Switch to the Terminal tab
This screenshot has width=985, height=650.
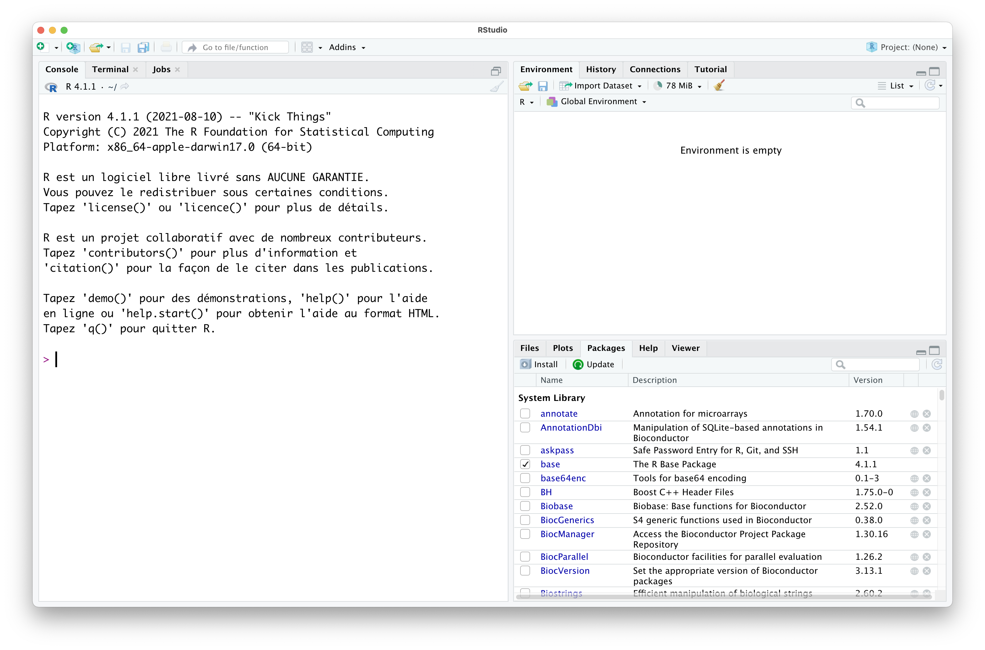click(110, 69)
